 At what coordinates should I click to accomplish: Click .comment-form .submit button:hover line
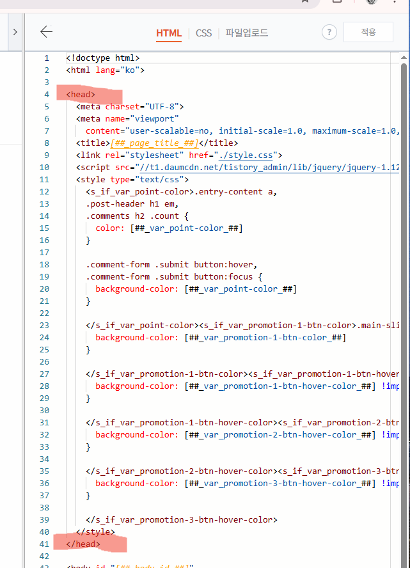tap(171, 264)
